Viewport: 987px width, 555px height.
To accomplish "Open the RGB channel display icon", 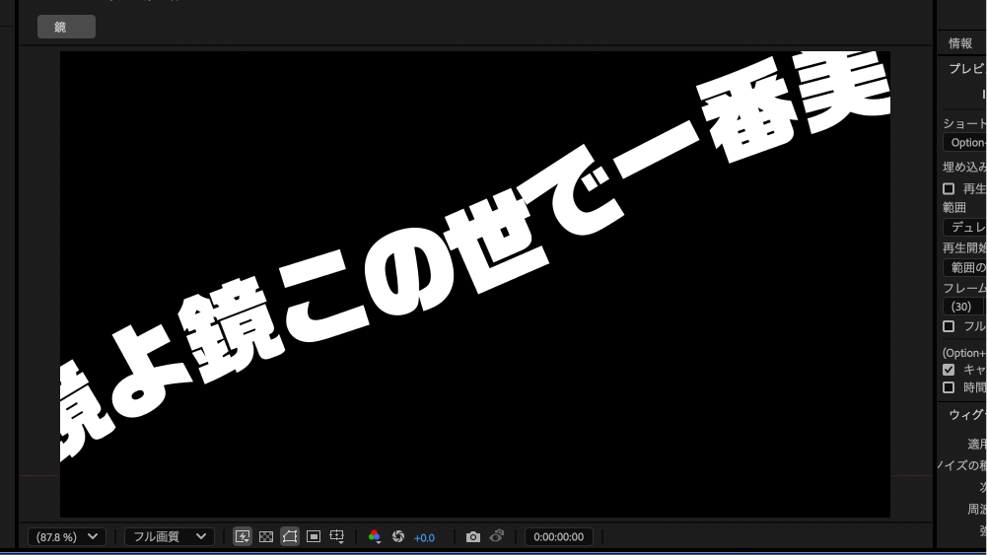I will (x=375, y=536).
